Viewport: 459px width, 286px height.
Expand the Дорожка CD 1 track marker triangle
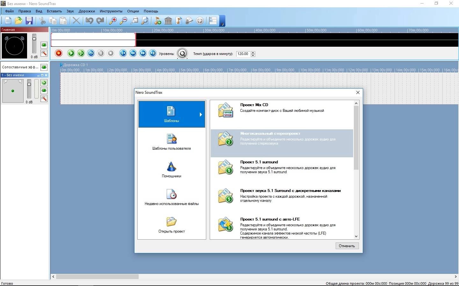pos(61,65)
